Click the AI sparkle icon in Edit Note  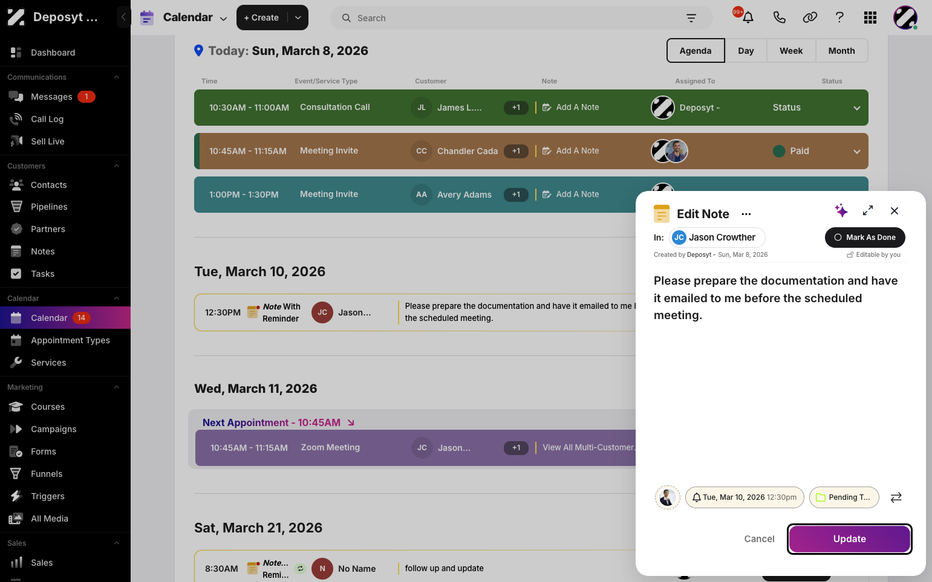point(841,210)
